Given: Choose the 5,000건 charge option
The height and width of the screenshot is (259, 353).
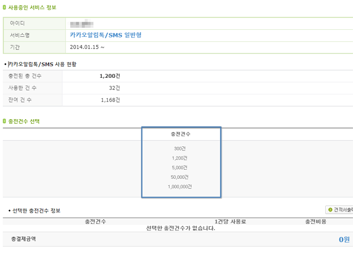Looking at the screenshot, I should pos(180,168).
